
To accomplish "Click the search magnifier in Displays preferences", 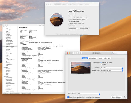I will pos(113,53).
